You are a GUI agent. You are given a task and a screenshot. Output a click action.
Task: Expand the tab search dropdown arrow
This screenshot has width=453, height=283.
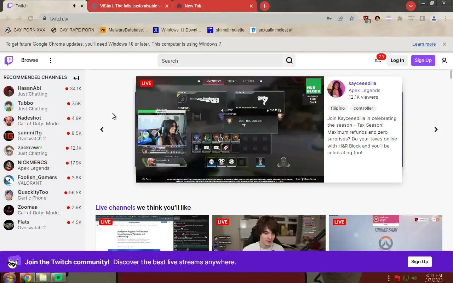(x=411, y=6)
